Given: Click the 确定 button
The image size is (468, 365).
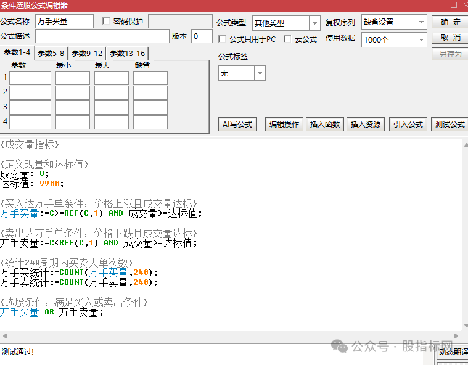Looking at the screenshot, I should tap(450, 22).
